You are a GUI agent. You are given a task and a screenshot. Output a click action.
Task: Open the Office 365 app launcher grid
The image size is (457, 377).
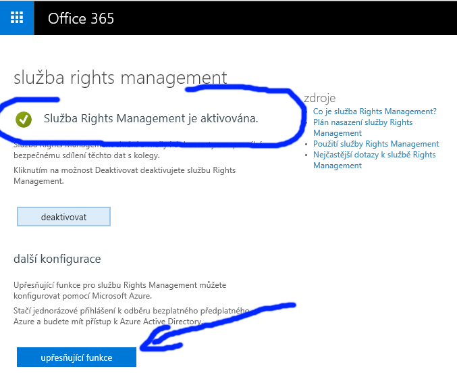pyautogui.click(x=17, y=18)
